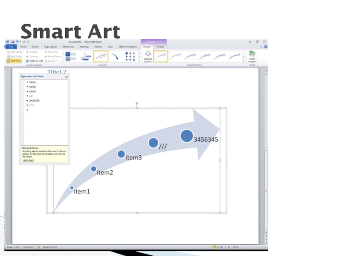Click the Move Up button
This screenshot has height=256, width=341.
(51, 52)
